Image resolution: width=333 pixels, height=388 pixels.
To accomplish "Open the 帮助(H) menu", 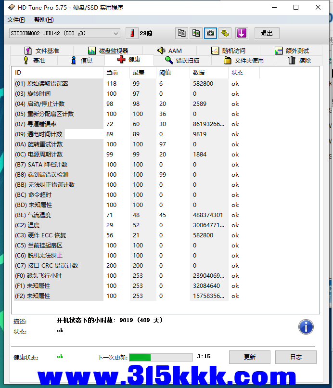I will point(44,20).
